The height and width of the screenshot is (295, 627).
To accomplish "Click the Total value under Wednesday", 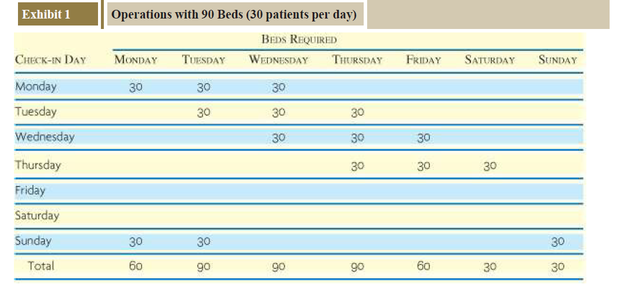I will [278, 266].
